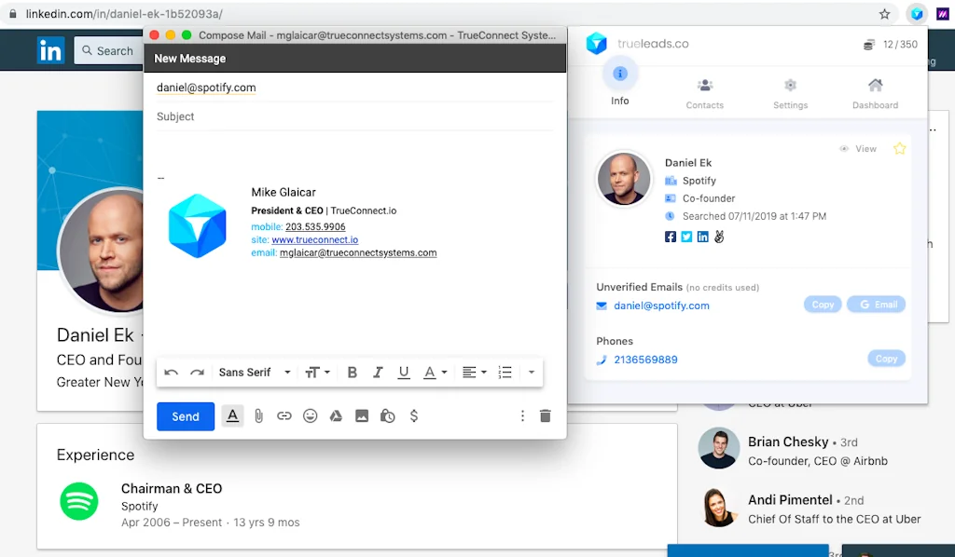Click the Send button
This screenshot has width=955, height=557.
185,416
